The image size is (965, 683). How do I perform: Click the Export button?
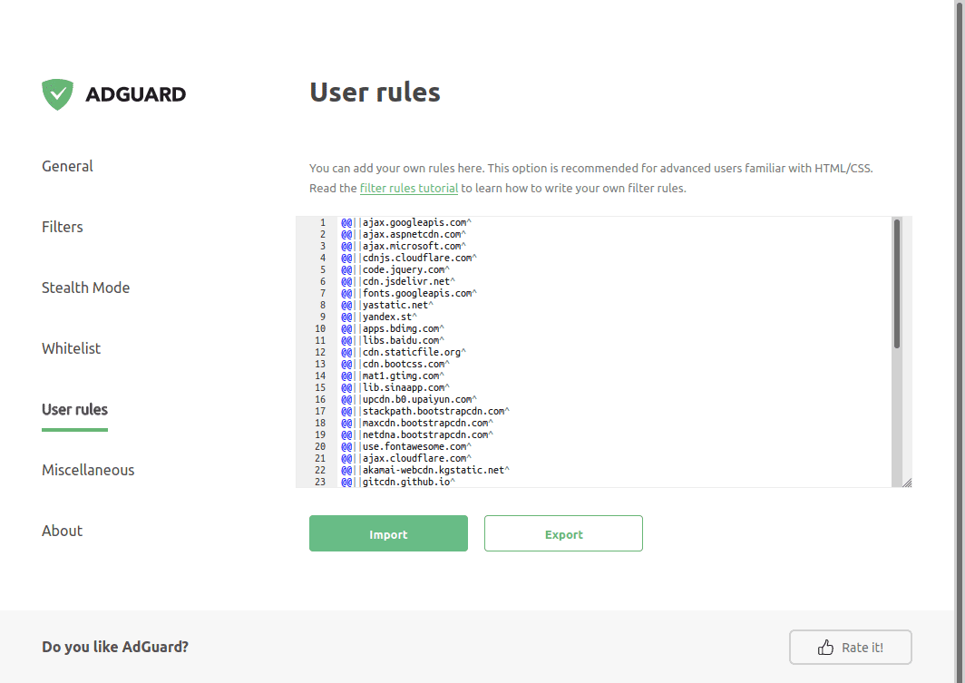click(x=563, y=534)
